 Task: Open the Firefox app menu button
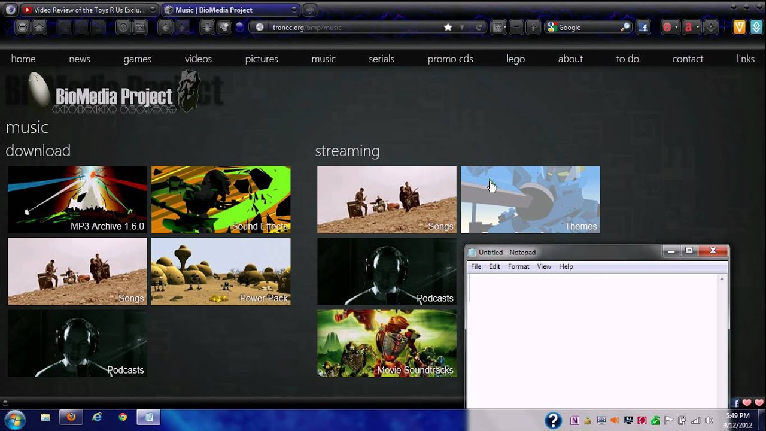click(x=10, y=10)
